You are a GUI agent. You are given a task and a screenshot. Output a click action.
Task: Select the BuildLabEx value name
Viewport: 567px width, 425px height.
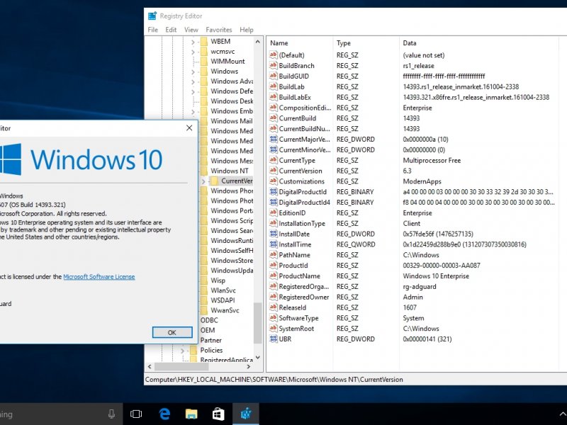295,97
